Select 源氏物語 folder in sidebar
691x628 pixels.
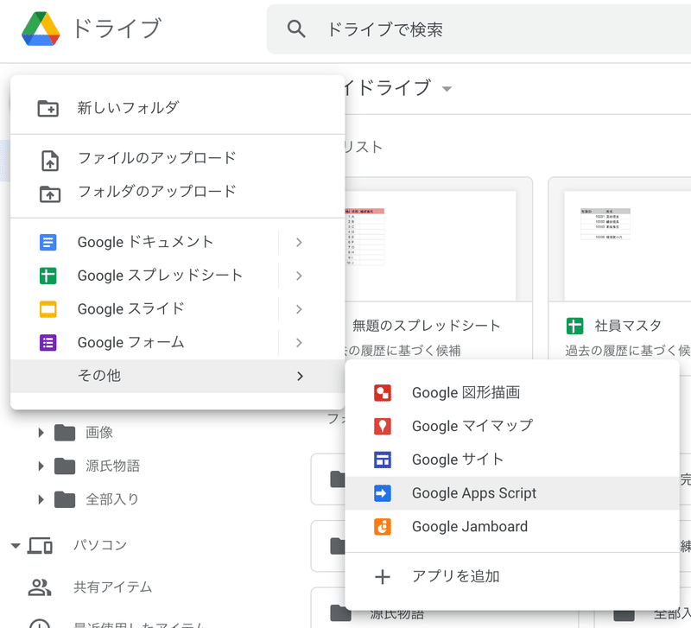coord(113,466)
